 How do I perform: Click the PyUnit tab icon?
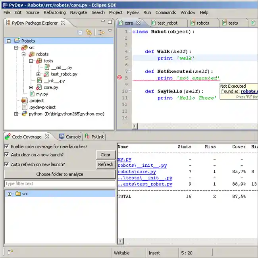click(x=87, y=136)
